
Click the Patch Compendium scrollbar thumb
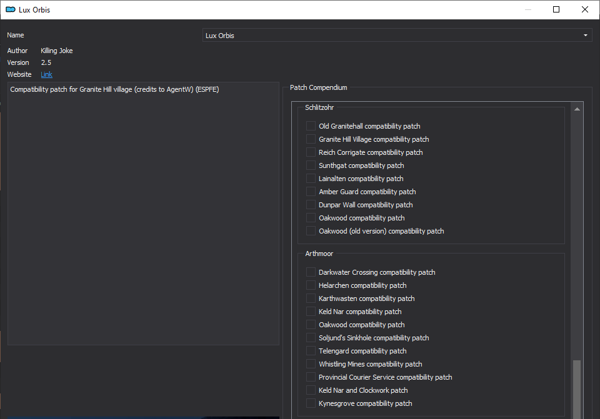pyautogui.click(x=577, y=389)
